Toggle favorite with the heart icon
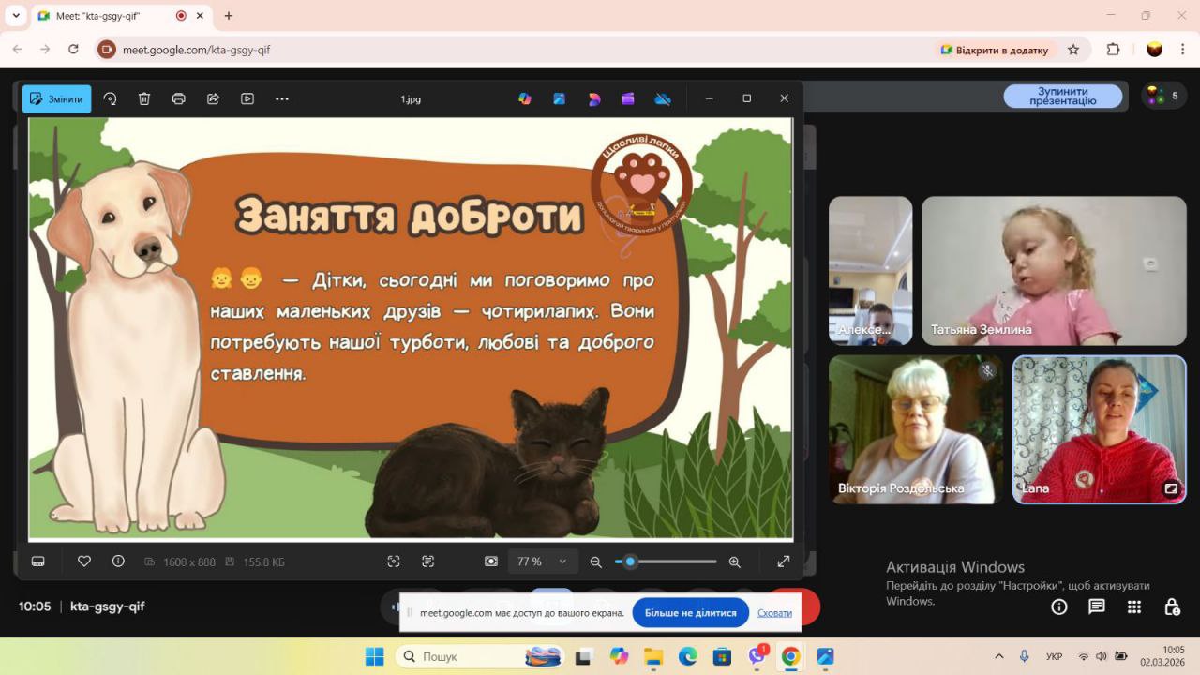 tap(84, 562)
